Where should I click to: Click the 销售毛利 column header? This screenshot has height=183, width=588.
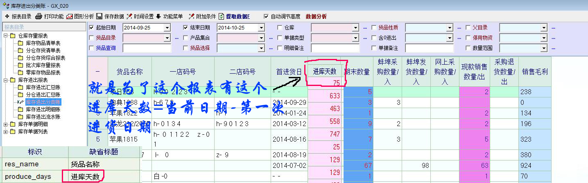[535, 72]
